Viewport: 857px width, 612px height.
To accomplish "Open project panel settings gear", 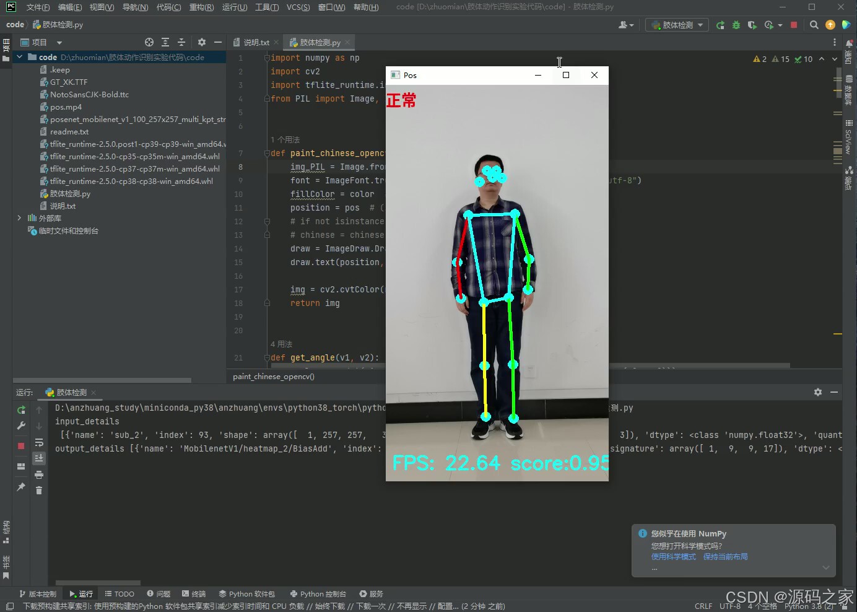I will 201,42.
